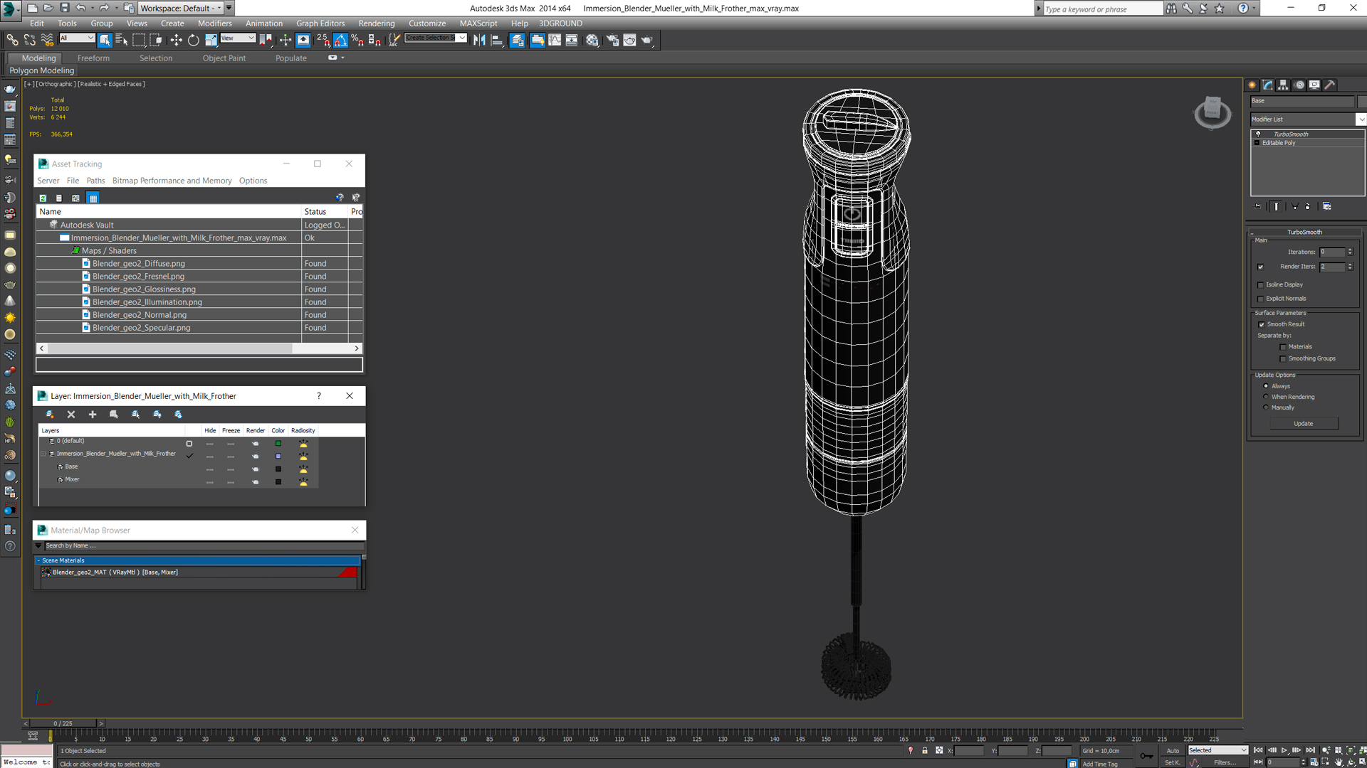
Task: Select the Manually update option
Action: click(x=1266, y=407)
